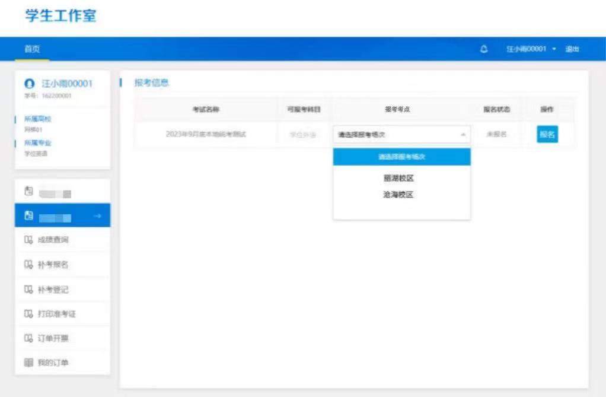The height and width of the screenshot is (397, 606).
Task: Click the 学生工作室 site title
Action: pyautogui.click(x=60, y=15)
